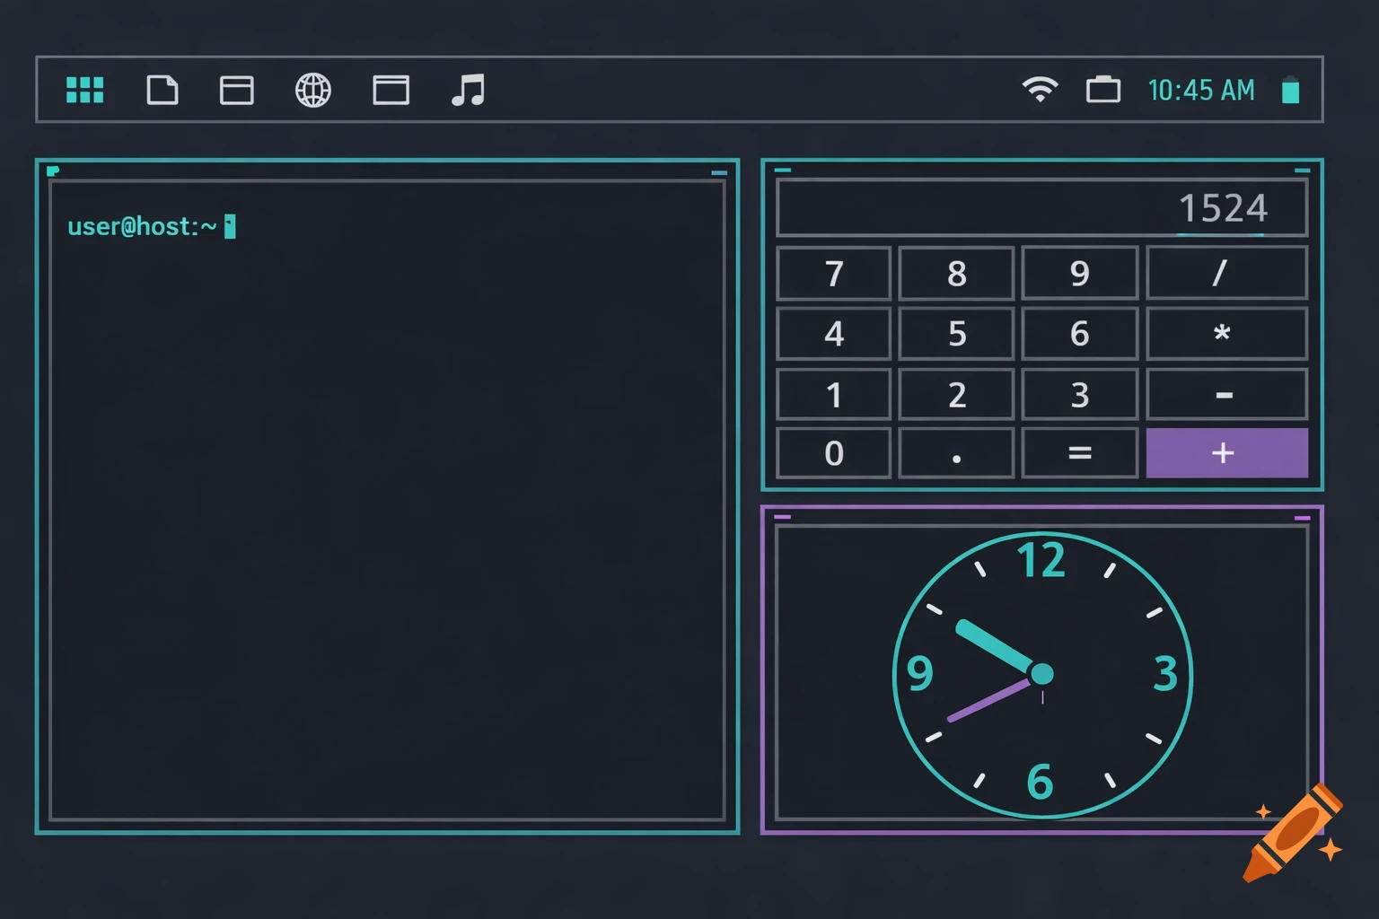The image size is (1379, 919).
Task: Launch the browser with the globe icon
Action: pos(312,90)
